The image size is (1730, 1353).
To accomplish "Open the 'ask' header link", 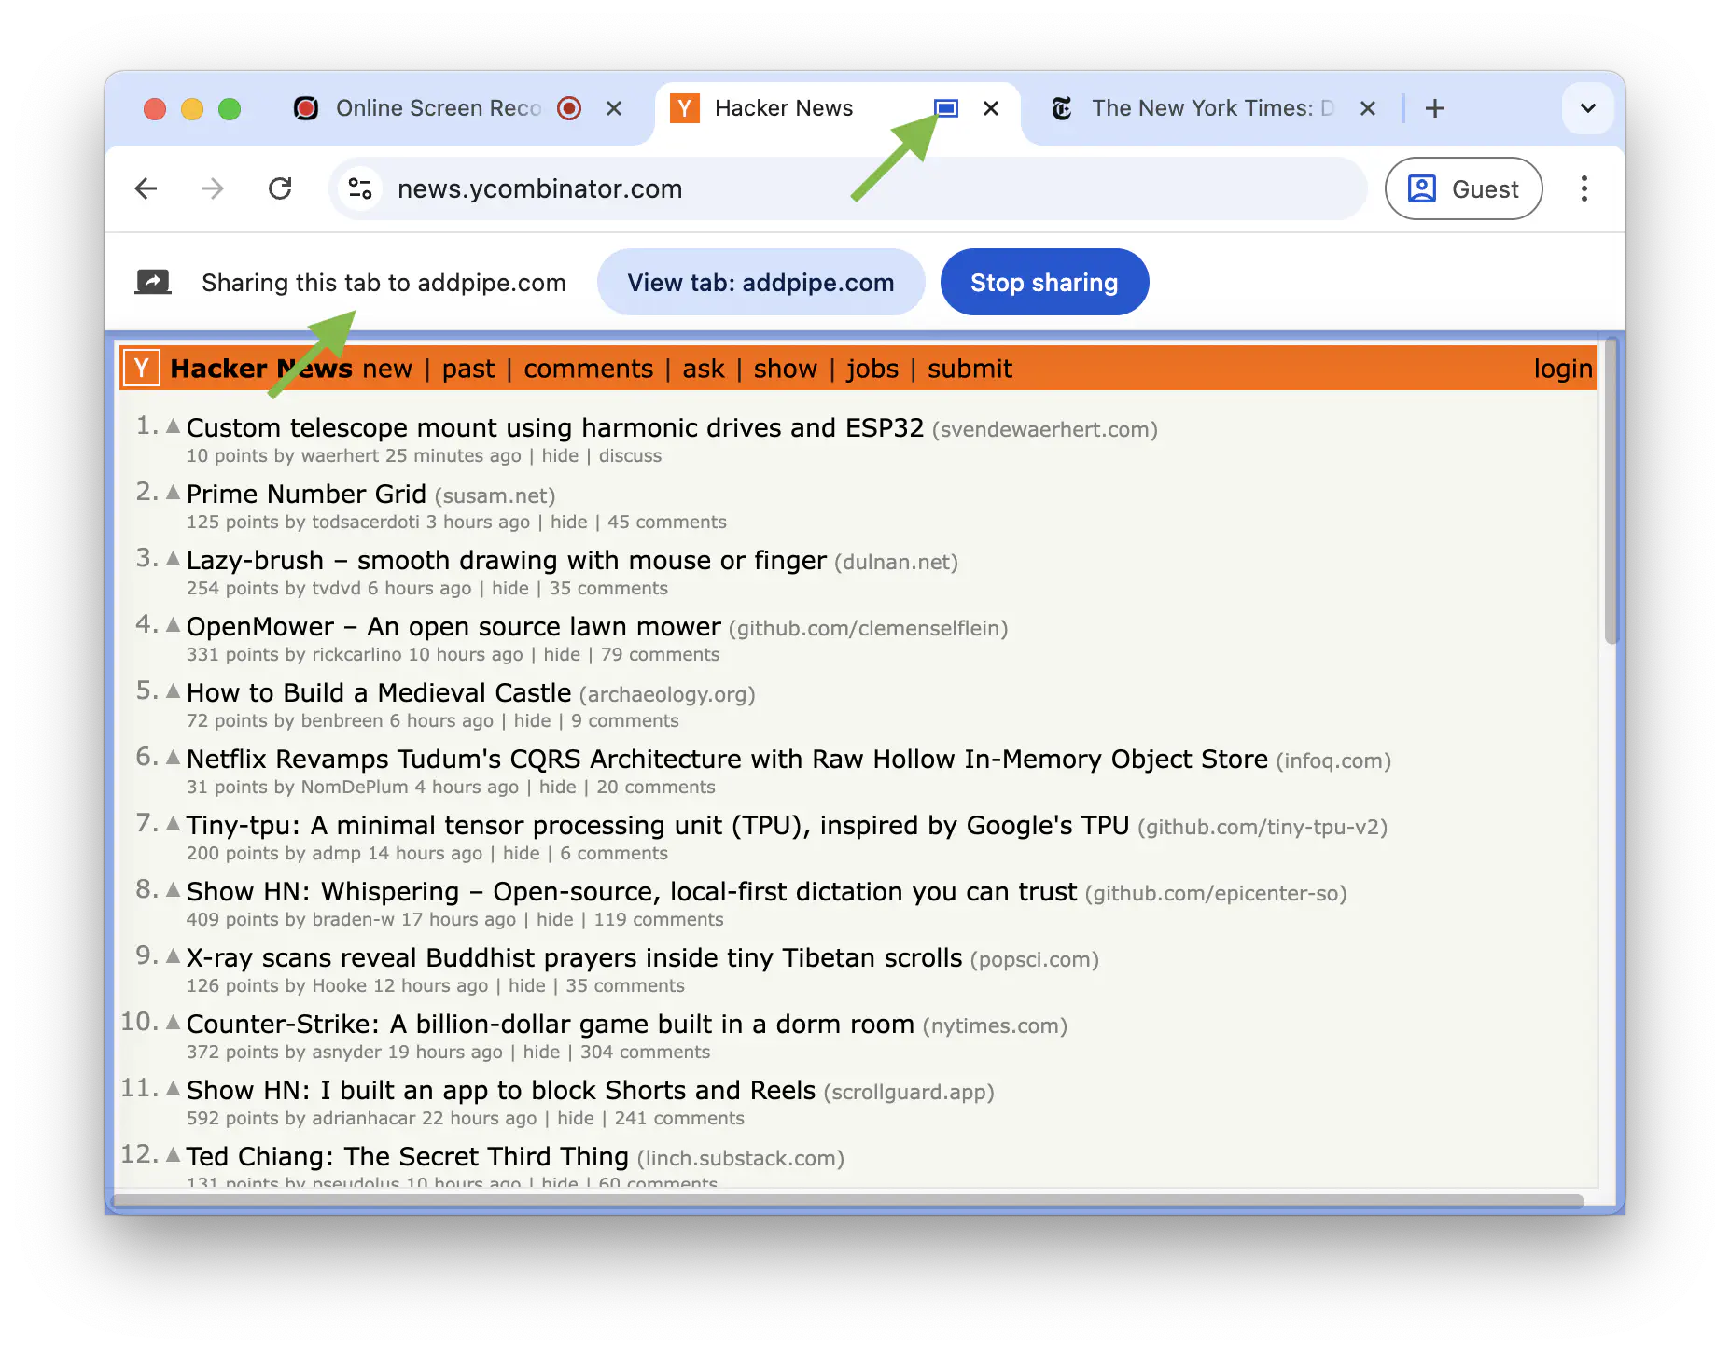I will [x=703, y=369].
